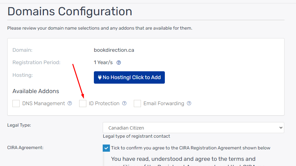Click the ID Protection question mark icon
This screenshot has height=166, width=296.
tap(124, 103)
